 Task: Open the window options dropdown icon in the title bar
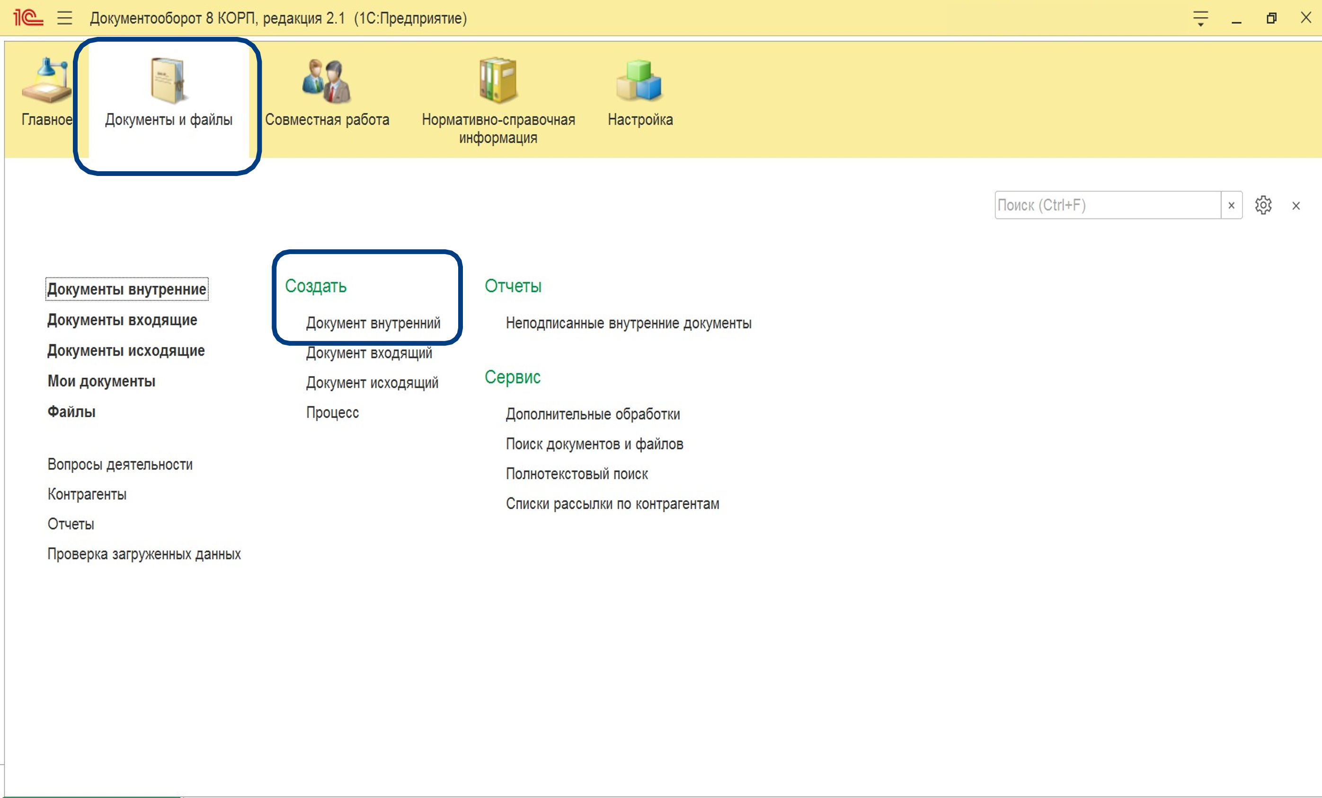1200,19
